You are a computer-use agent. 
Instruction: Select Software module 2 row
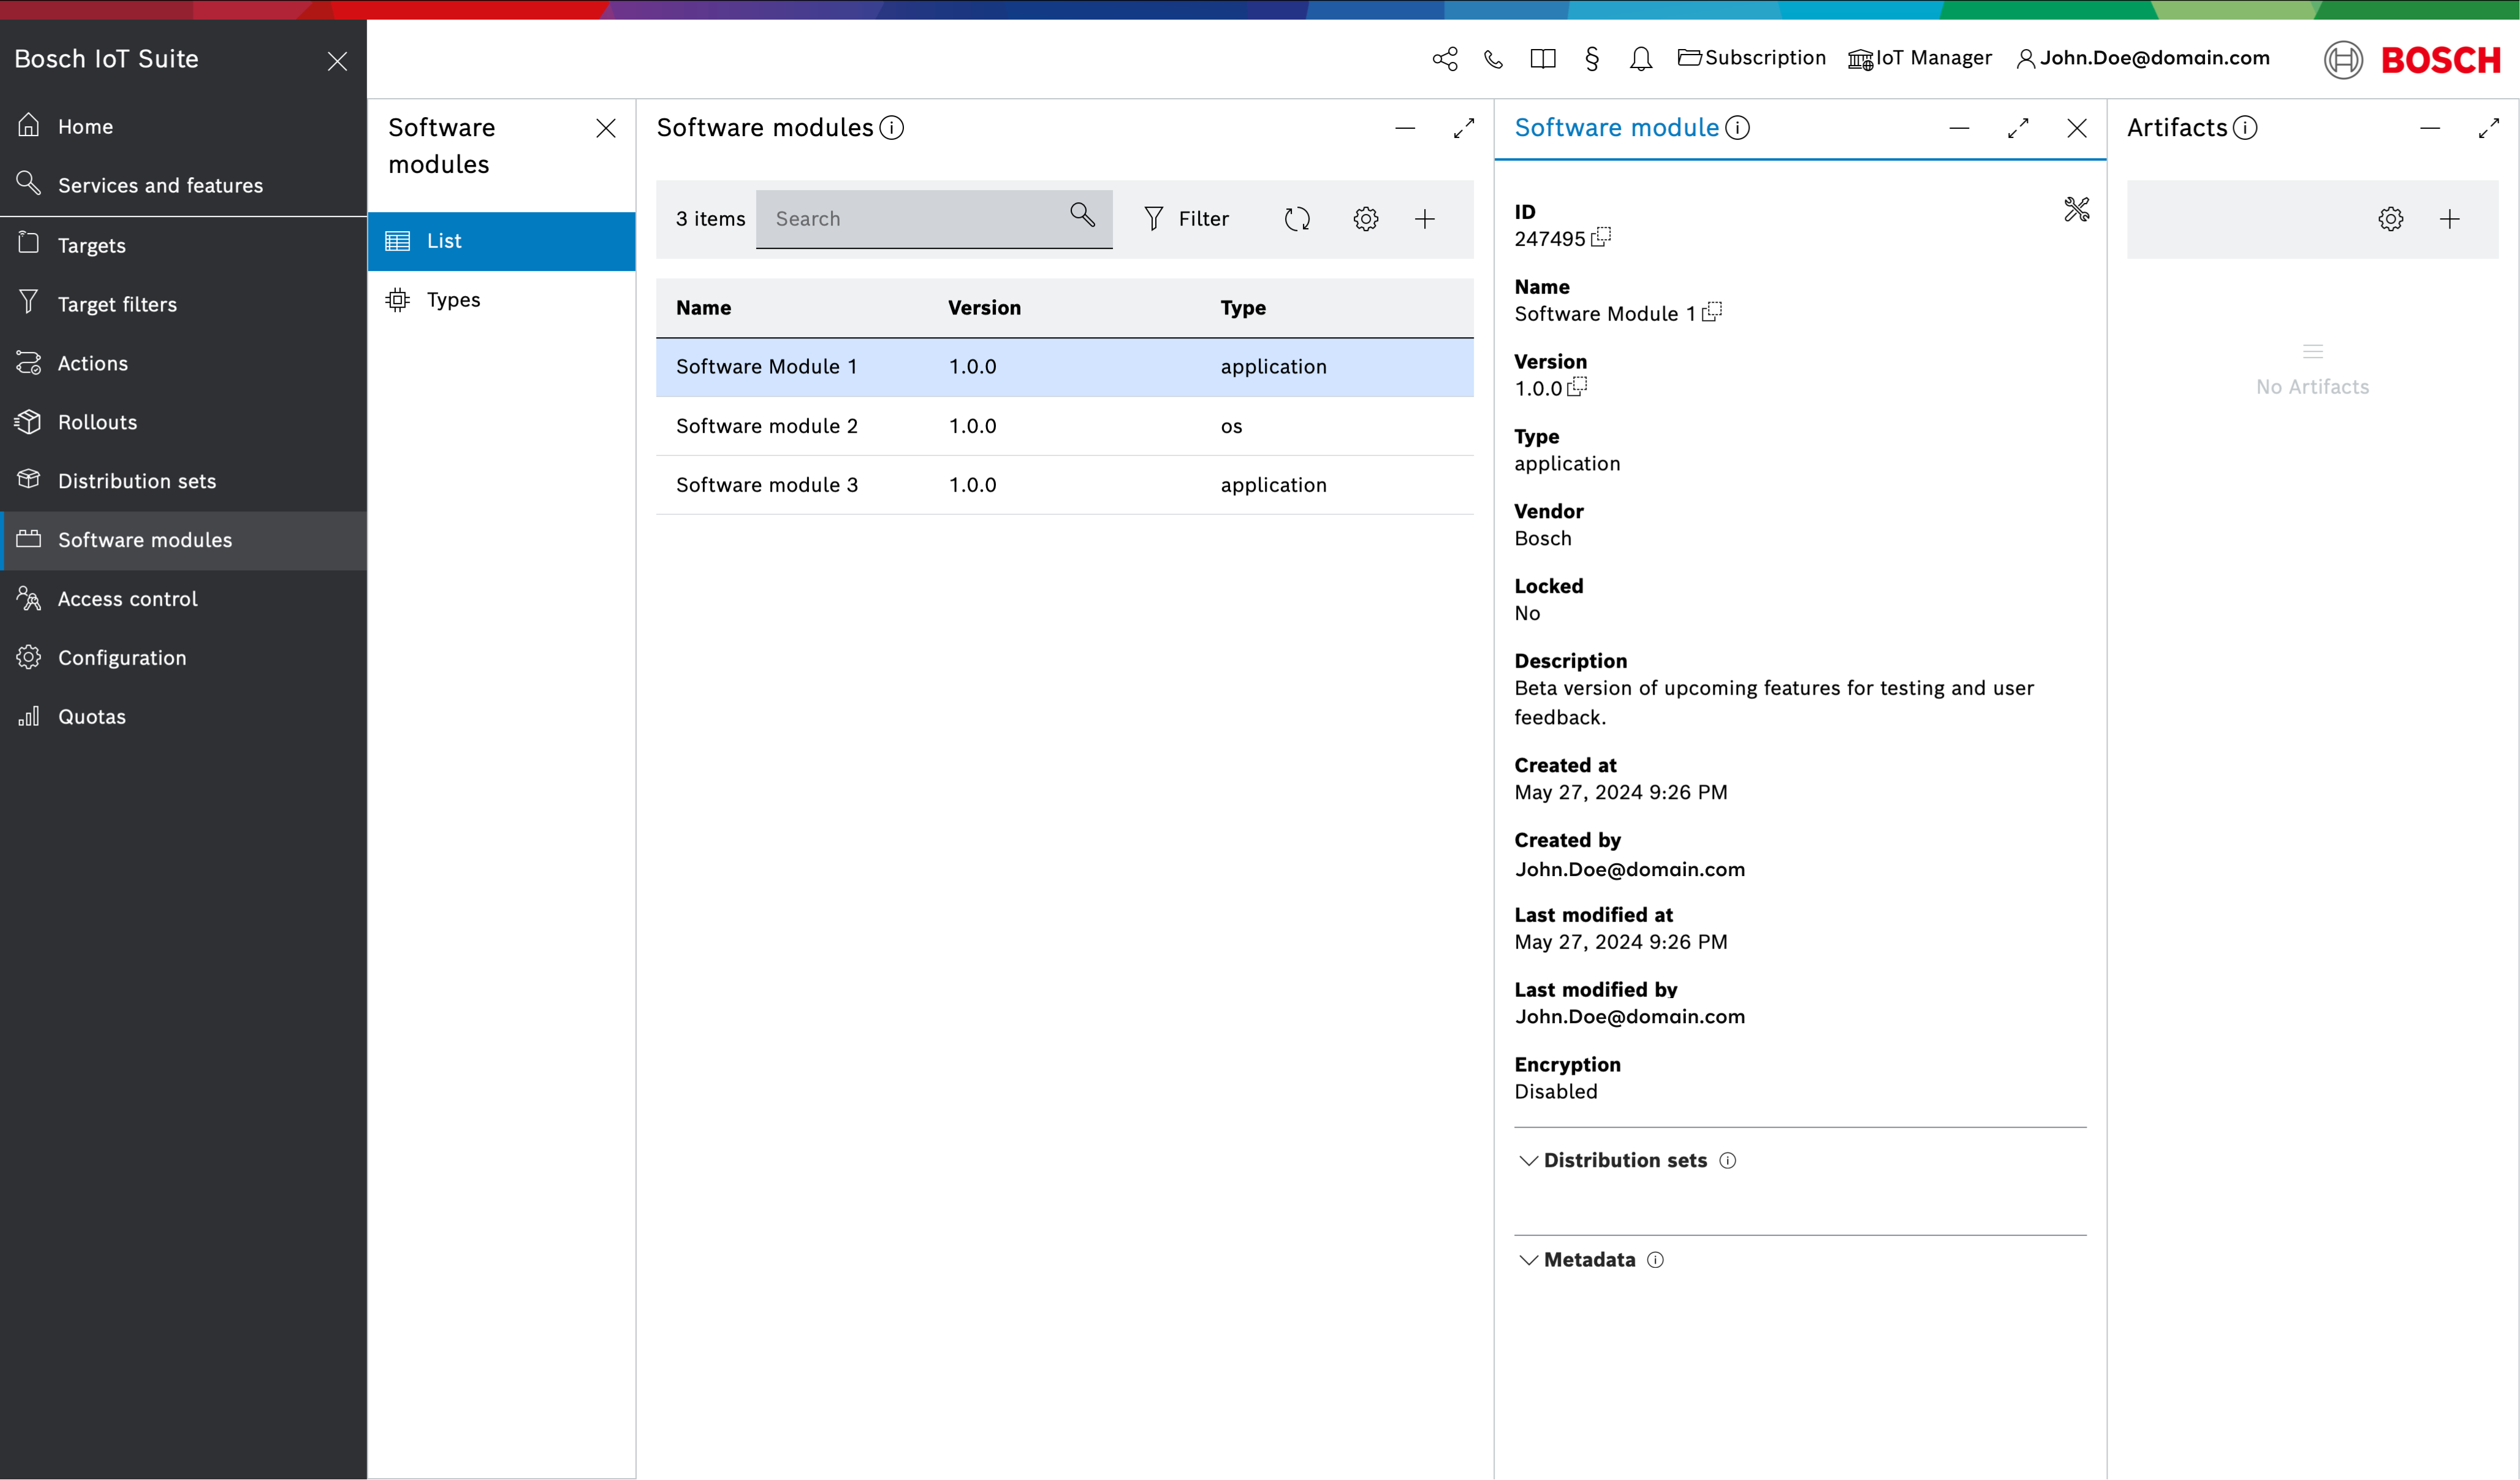coord(1064,426)
